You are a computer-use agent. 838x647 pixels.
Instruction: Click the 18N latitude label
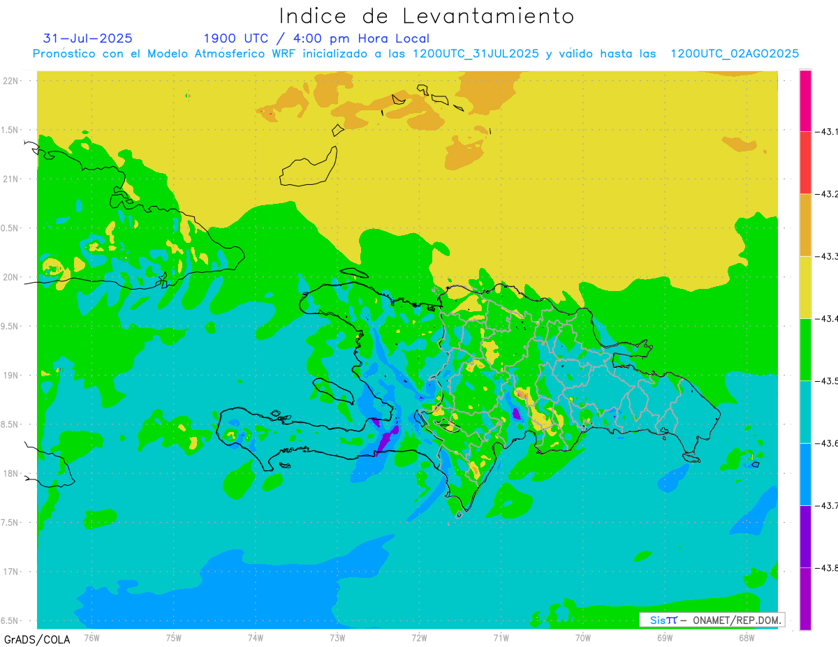click(11, 473)
